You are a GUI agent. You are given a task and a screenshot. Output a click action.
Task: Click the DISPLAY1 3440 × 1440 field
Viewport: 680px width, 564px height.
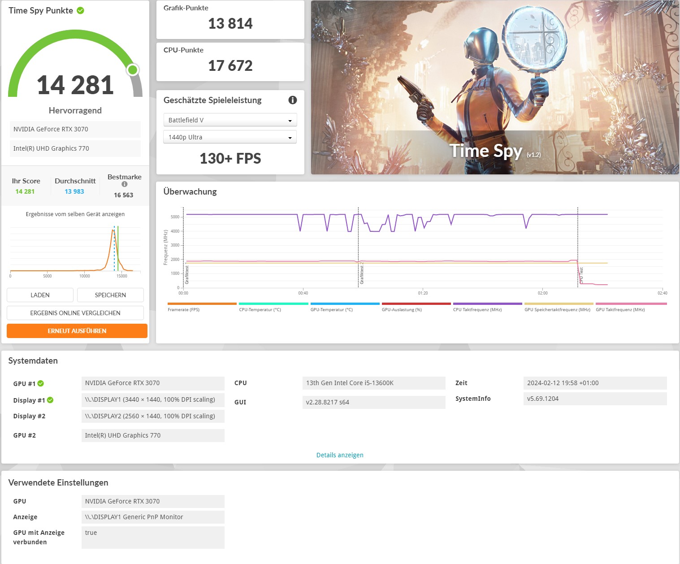(x=153, y=399)
